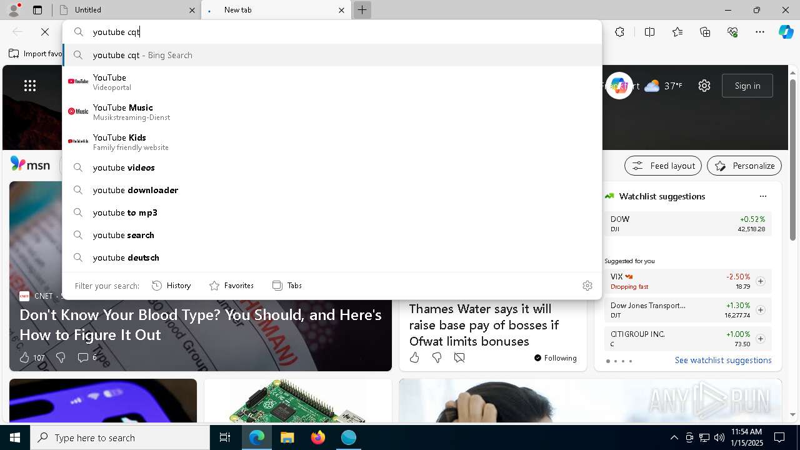
Task: Open Settings and more ellipsis menu
Action: [x=760, y=32]
